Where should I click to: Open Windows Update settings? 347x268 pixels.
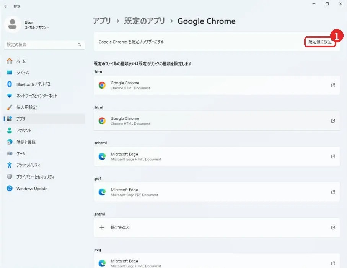click(x=44, y=189)
